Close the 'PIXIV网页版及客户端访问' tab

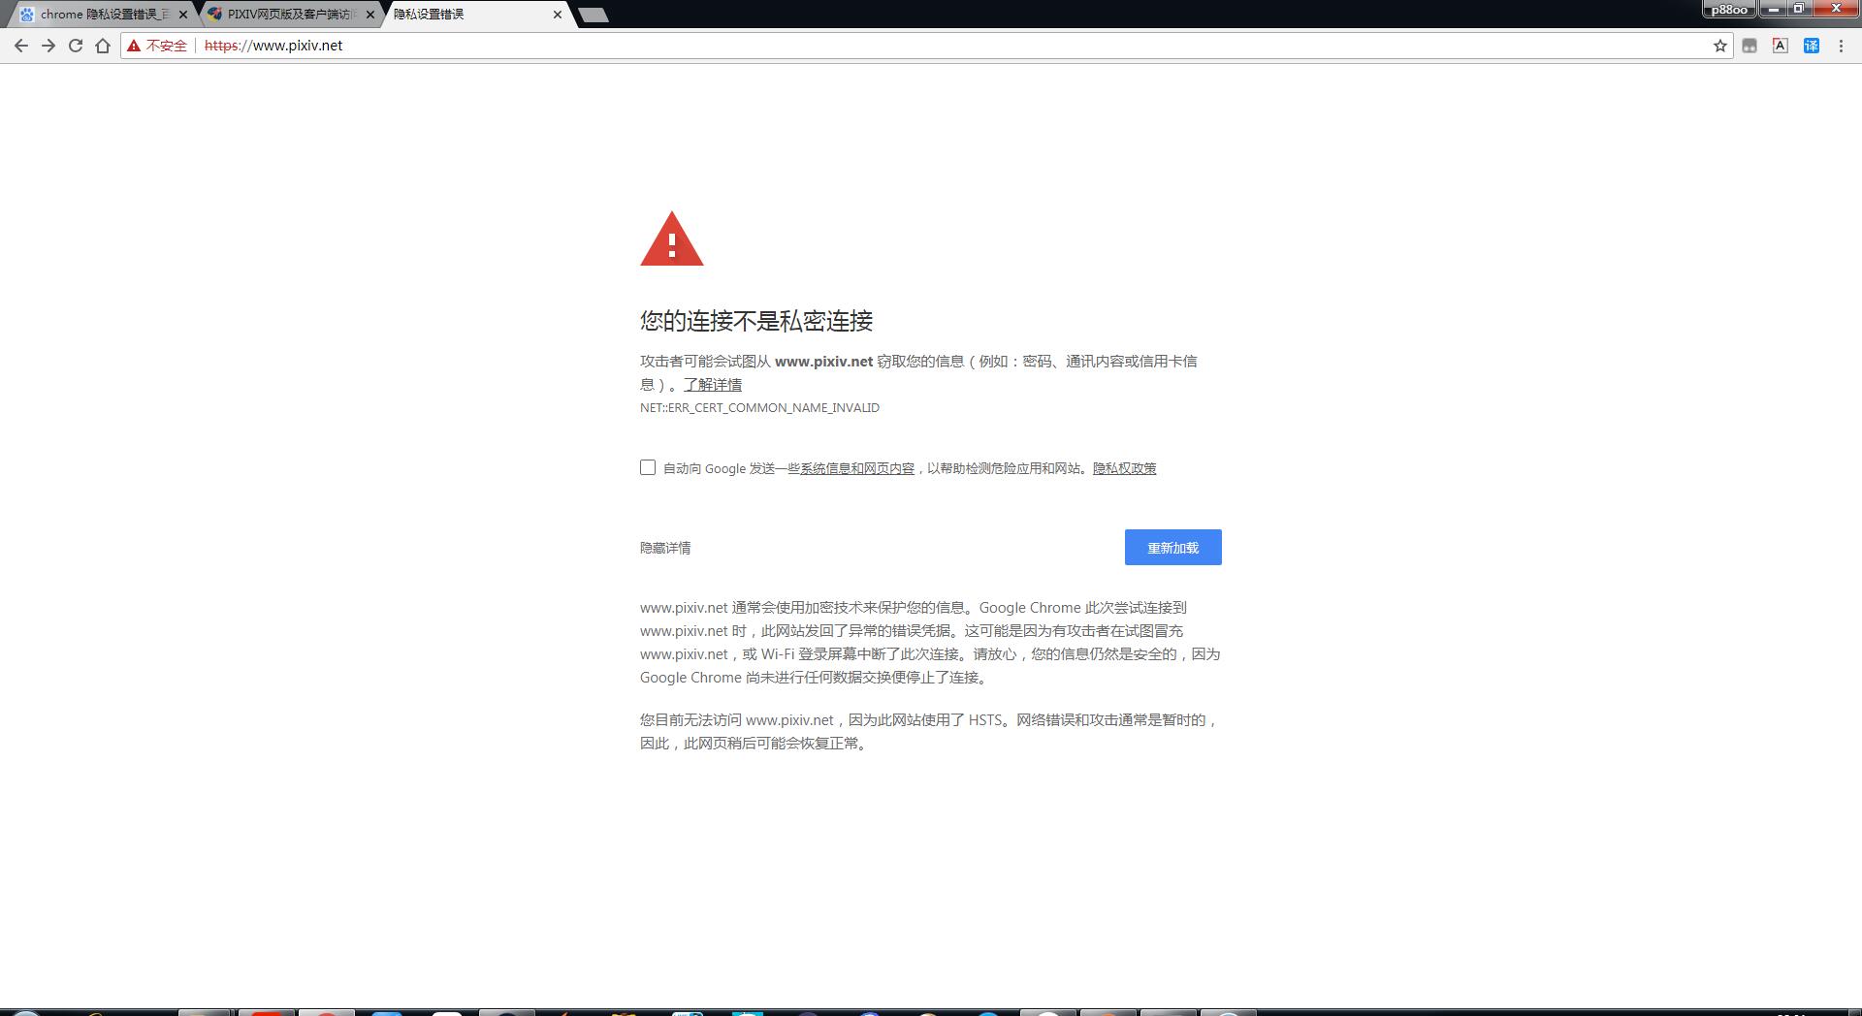(370, 15)
